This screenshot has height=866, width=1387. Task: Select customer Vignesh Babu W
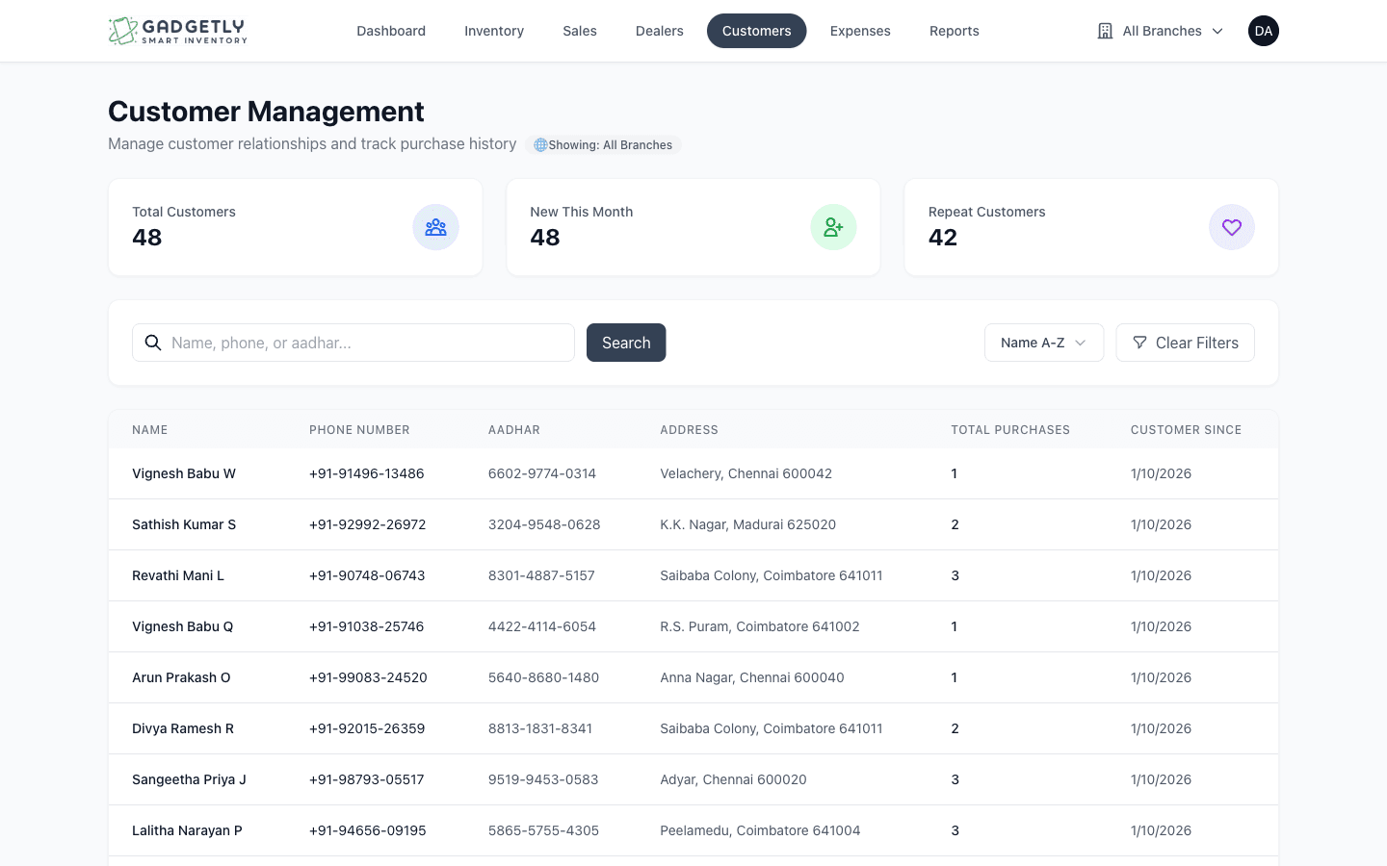point(184,473)
